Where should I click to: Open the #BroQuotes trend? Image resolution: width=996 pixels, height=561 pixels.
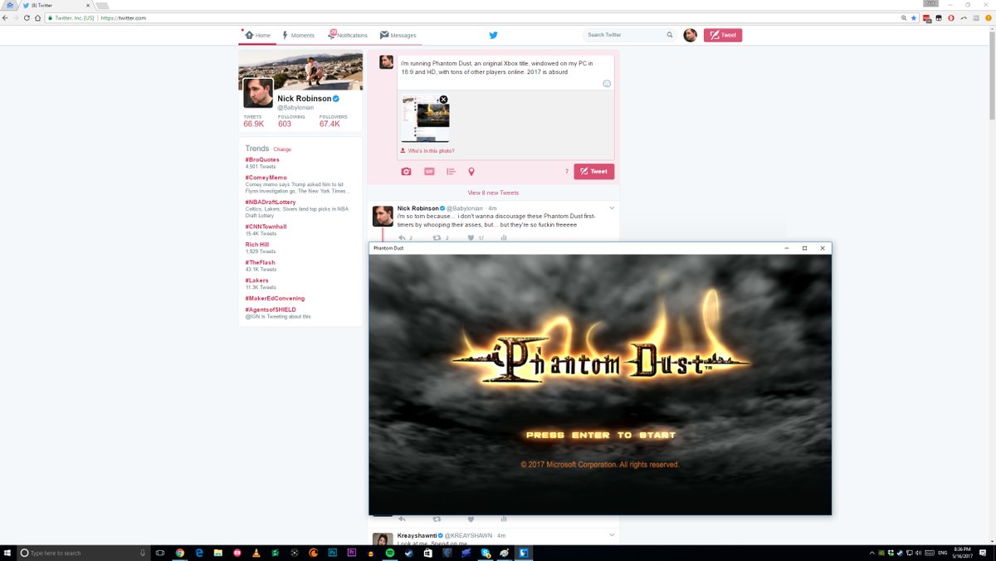coord(262,159)
